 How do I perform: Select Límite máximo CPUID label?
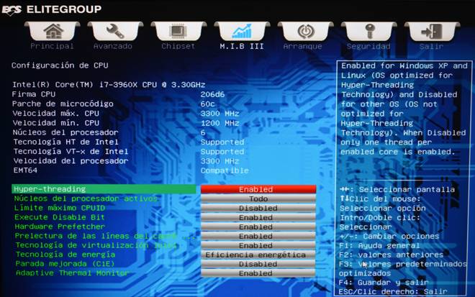(x=60, y=208)
